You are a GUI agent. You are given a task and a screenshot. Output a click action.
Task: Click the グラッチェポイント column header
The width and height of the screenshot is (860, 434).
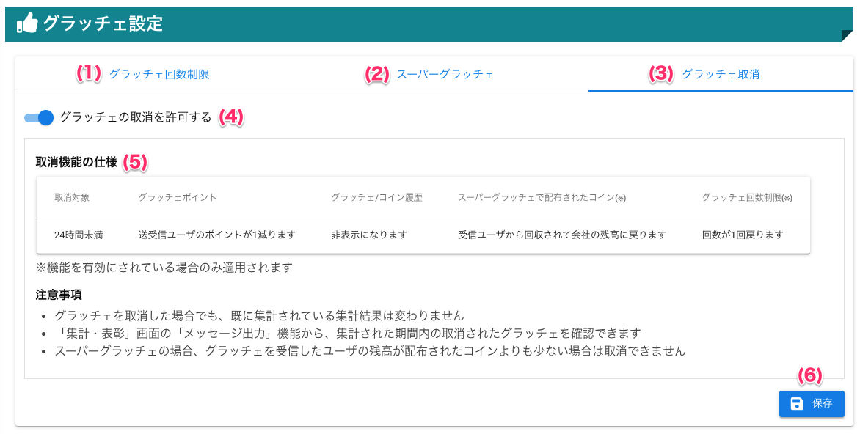pyautogui.click(x=177, y=197)
